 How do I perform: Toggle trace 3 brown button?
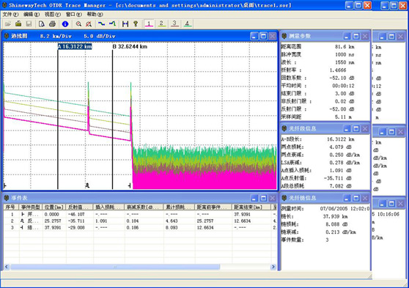[x=174, y=24]
